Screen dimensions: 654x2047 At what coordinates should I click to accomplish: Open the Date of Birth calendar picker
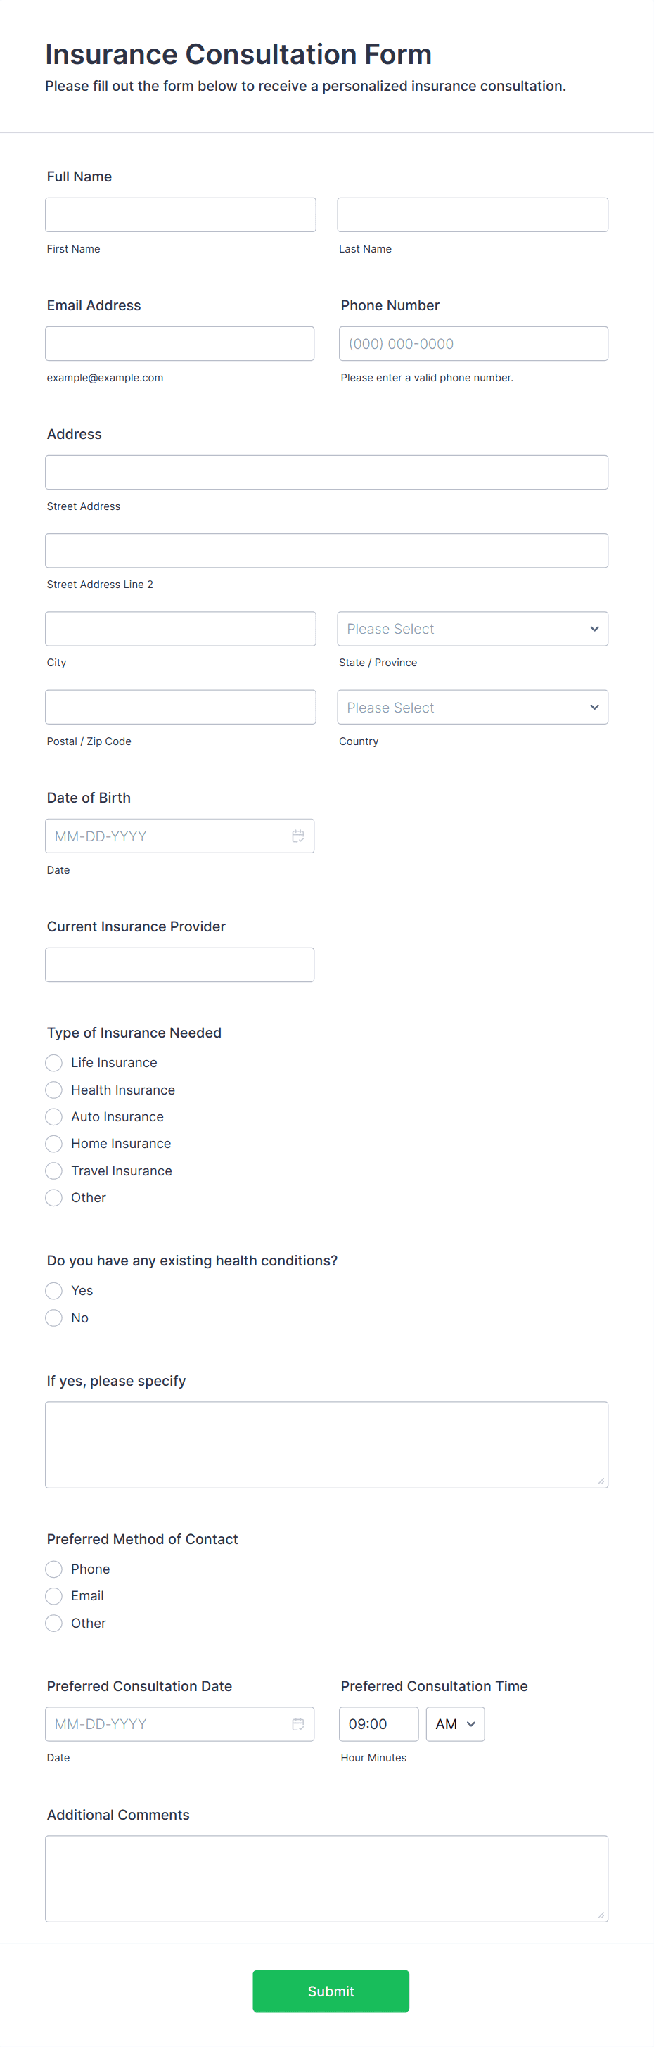coord(298,835)
